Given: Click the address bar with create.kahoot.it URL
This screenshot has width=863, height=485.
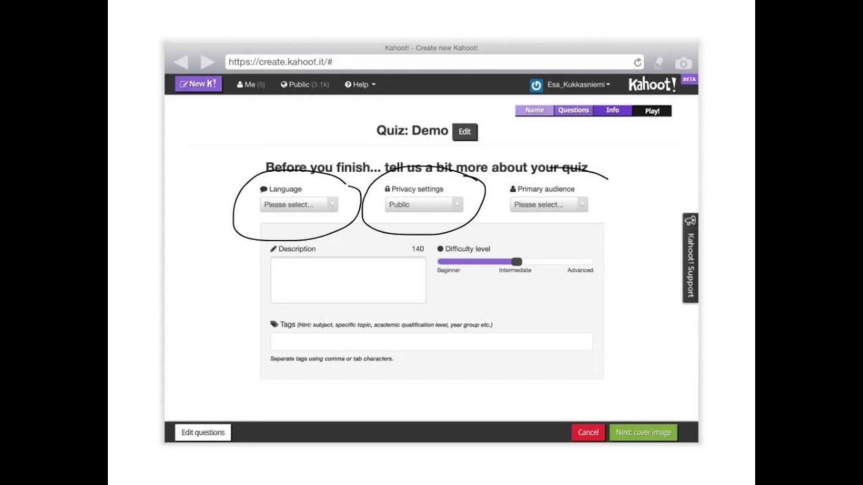Looking at the screenshot, I should coord(434,62).
